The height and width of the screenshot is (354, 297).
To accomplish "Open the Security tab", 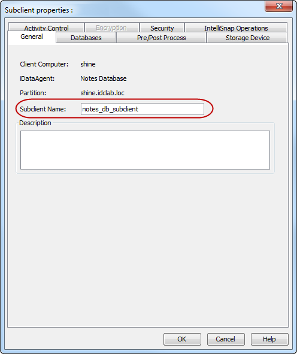I will (162, 28).
